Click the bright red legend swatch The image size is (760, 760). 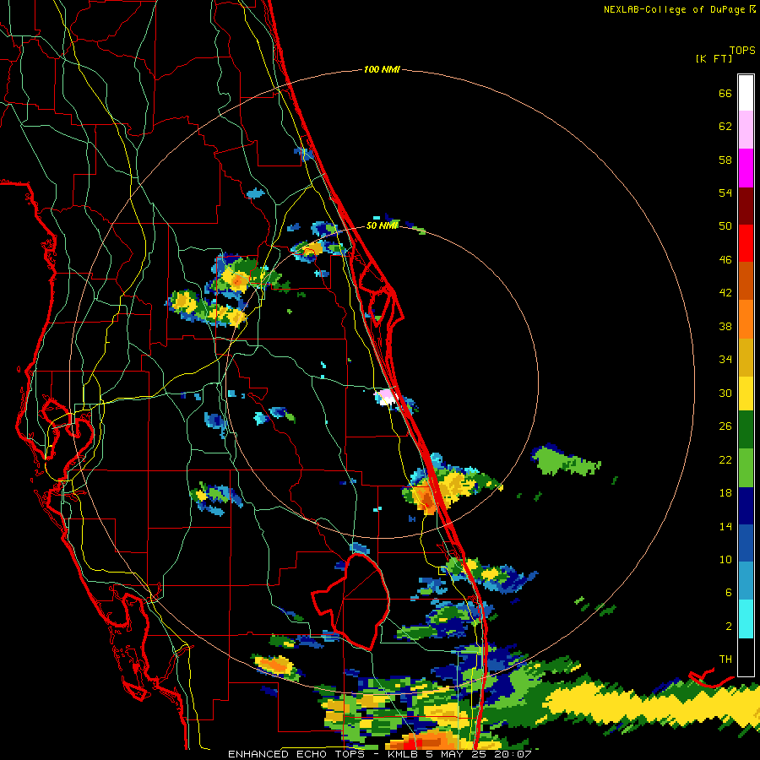click(746, 243)
